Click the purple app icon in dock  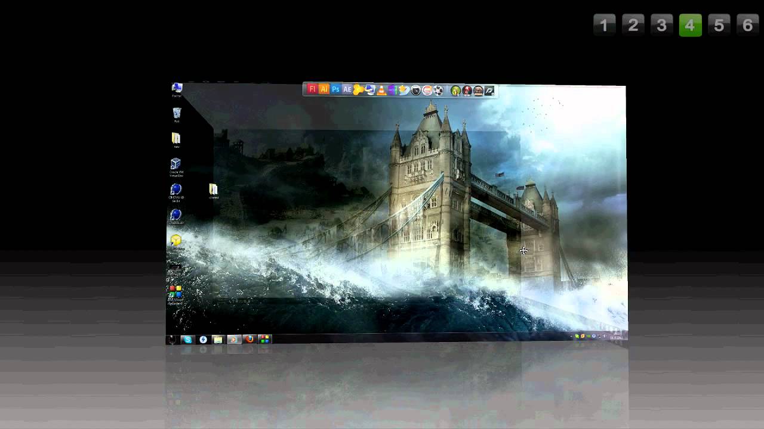(392, 90)
